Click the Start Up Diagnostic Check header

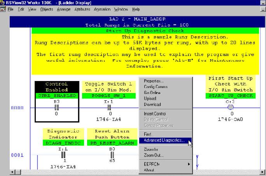click(145, 31)
